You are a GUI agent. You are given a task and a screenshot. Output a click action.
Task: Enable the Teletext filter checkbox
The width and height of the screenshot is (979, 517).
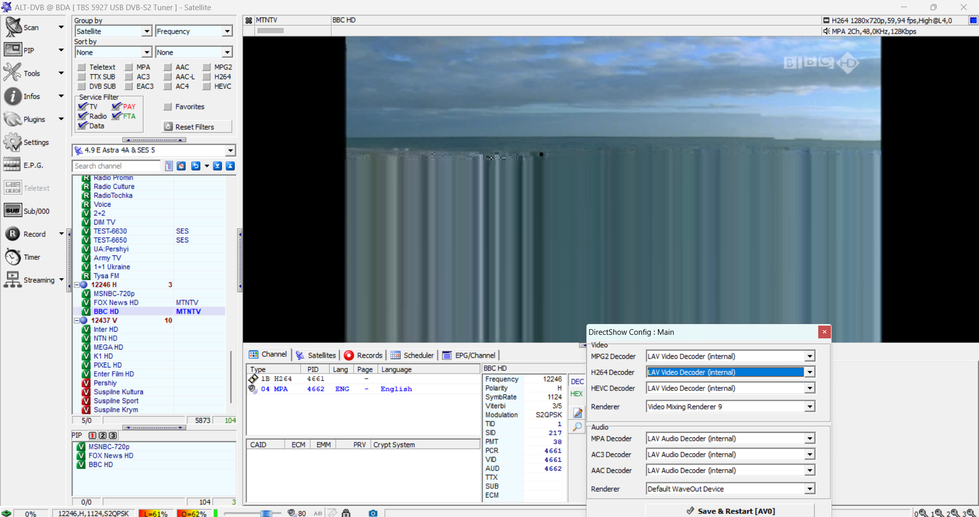tap(82, 67)
